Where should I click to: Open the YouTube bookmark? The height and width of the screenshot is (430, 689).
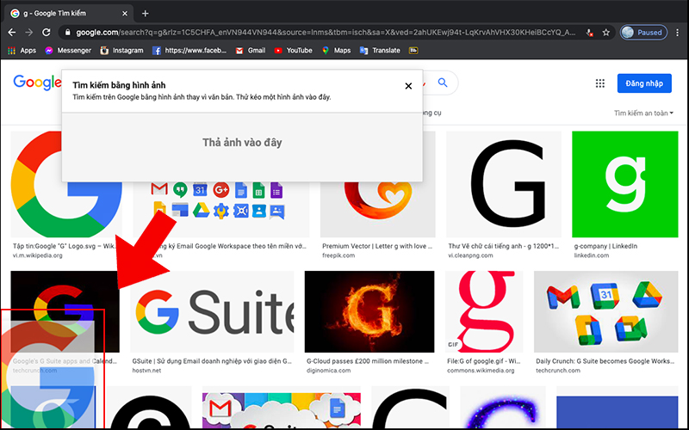(x=293, y=51)
